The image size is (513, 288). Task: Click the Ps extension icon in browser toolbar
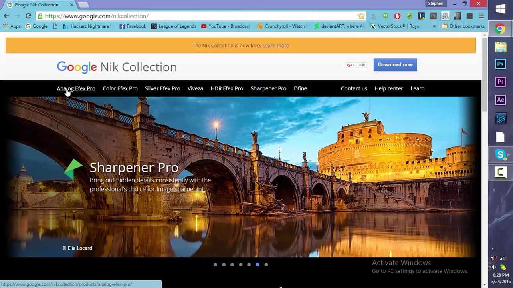(433, 16)
